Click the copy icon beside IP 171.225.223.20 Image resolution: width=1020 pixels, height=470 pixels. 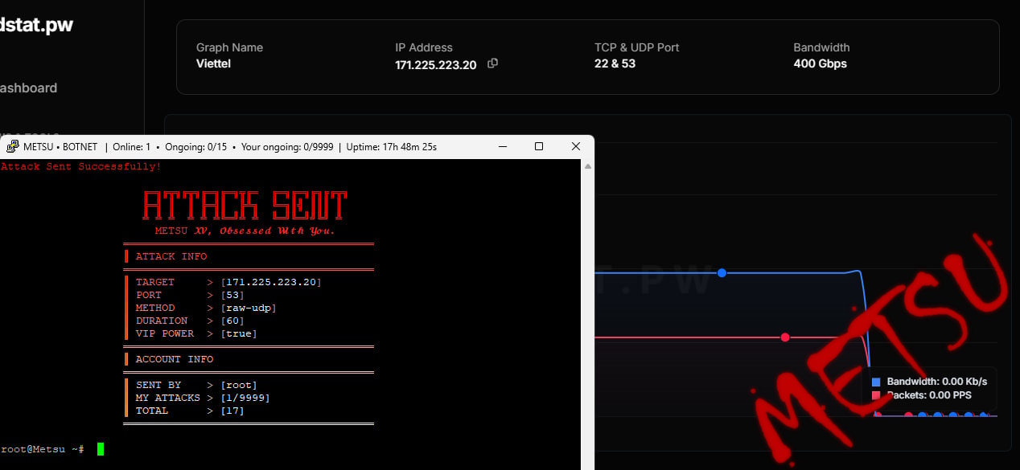pyautogui.click(x=491, y=63)
